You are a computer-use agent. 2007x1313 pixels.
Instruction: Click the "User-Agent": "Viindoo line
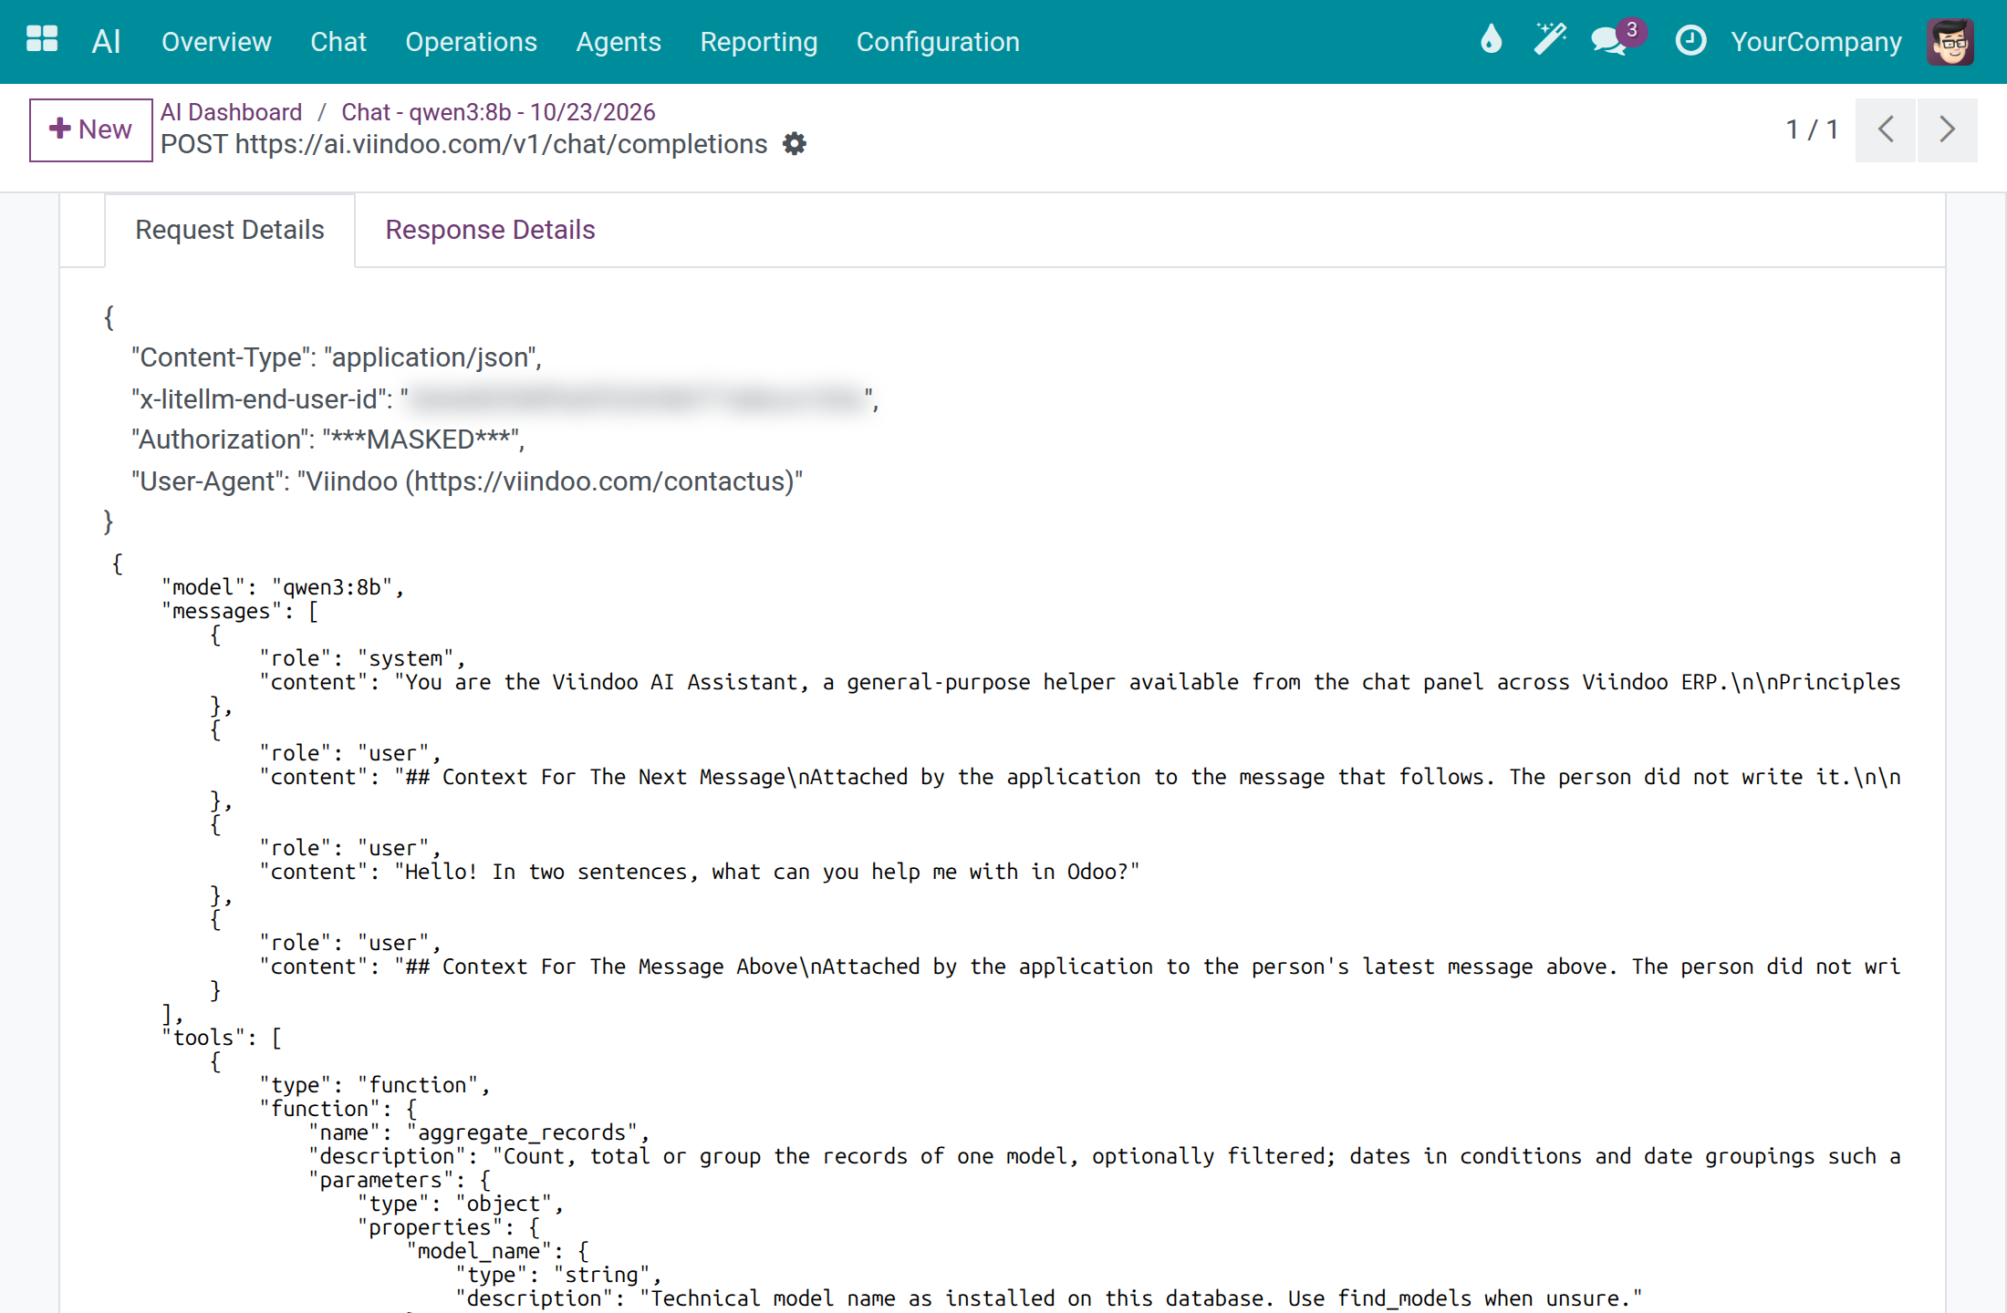[x=467, y=481]
